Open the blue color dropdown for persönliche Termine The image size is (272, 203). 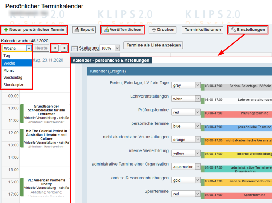tap(186, 126)
